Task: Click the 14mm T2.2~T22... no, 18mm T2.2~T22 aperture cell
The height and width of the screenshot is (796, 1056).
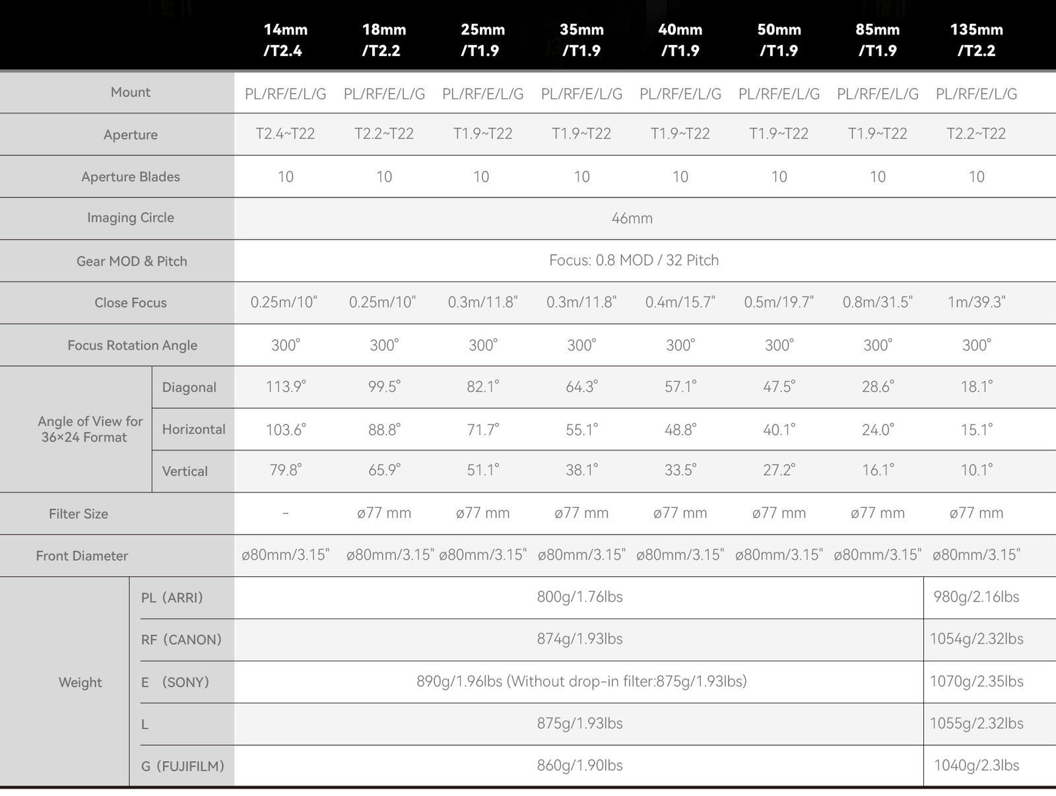Action: tap(383, 134)
